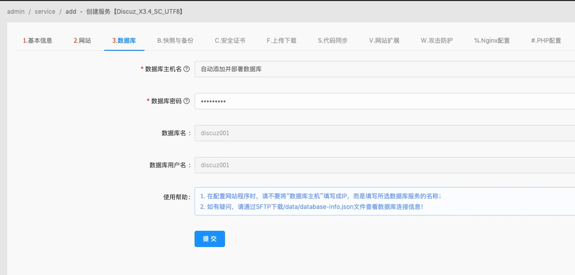Click help line 2 about database-info.json
Viewport: 575px width, 275px height.
tap(312, 207)
